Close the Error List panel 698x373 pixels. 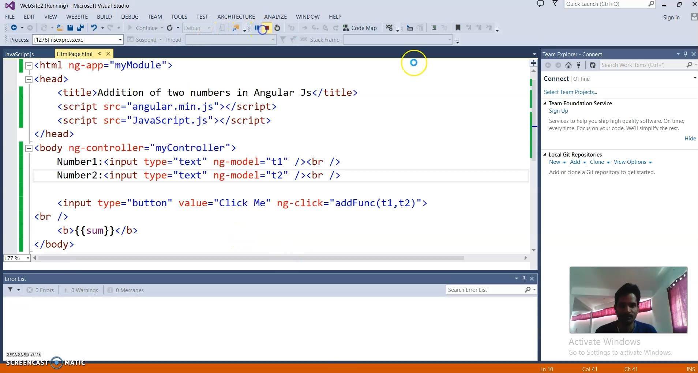[x=532, y=279]
